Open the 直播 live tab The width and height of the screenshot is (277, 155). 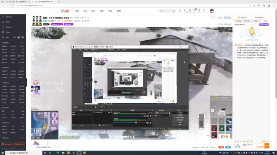coord(85,11)
